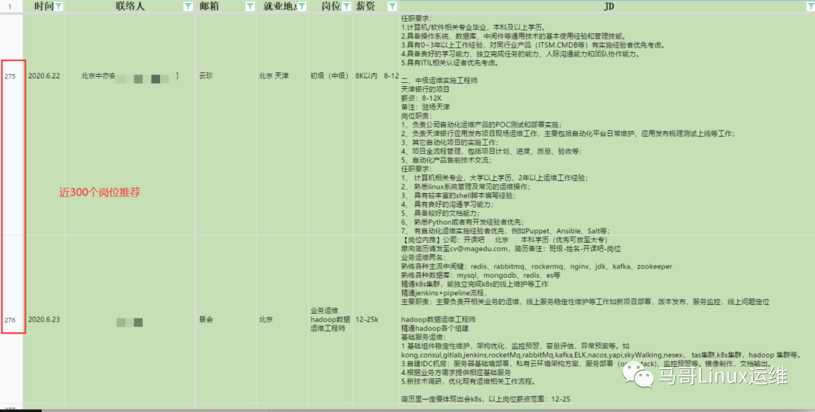Select row header 276
815x412 pixels.
11,319
